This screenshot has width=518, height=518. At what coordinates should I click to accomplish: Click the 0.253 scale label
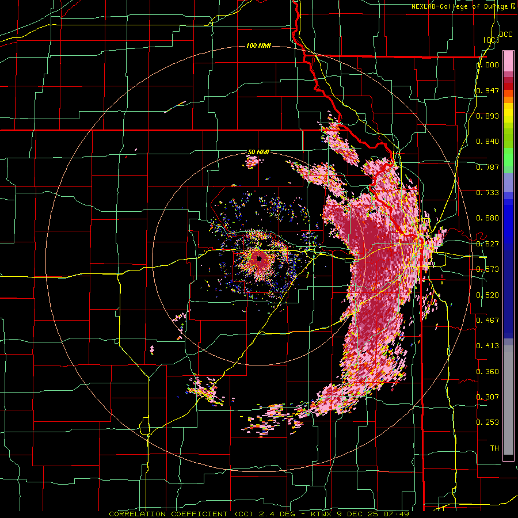(x=487, y=422)
